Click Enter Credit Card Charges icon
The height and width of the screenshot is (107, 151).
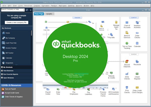tap(137, 88)
